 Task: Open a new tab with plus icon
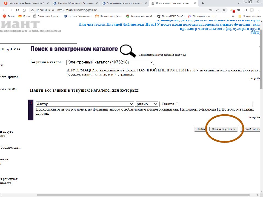point(203,3)
